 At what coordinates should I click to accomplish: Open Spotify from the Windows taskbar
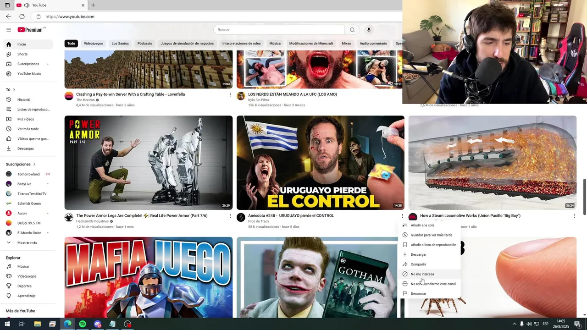pos(83,324)
